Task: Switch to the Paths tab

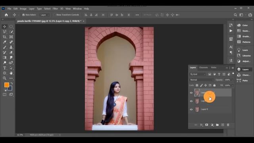Action: [x=214, y=68]
